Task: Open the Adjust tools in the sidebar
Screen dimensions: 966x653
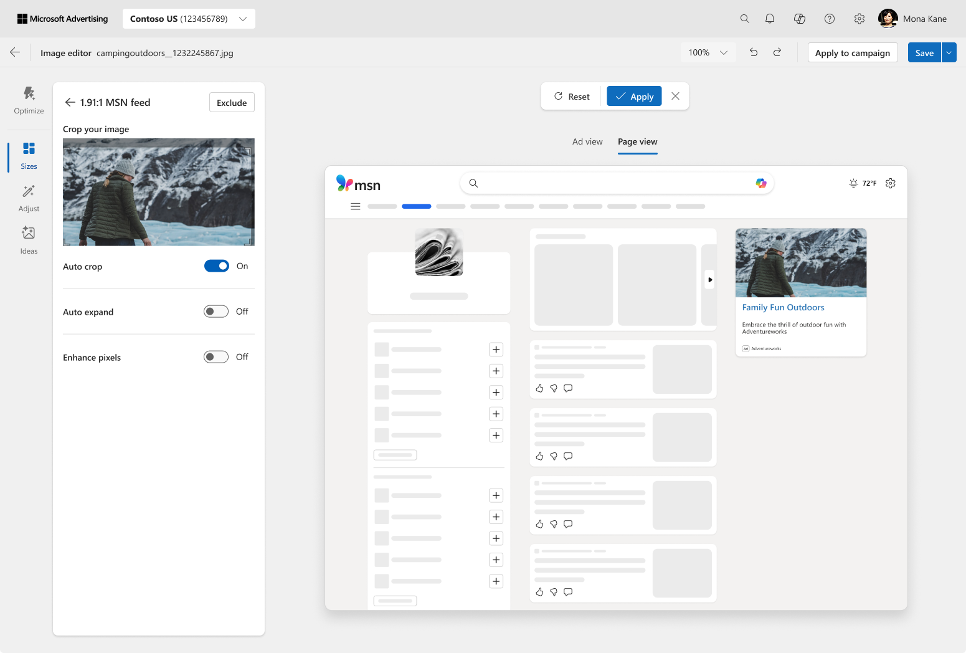Action: [29, 198]
